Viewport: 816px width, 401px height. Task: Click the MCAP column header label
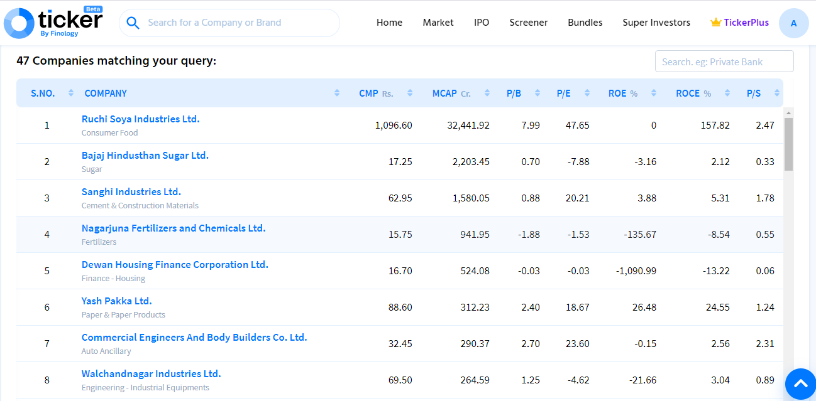point(451,93)
